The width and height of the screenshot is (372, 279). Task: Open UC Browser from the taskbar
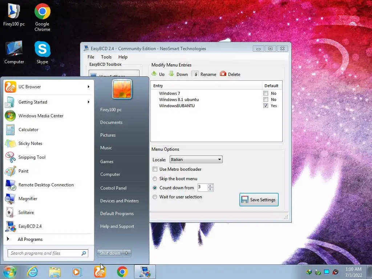tap(100, 272)
